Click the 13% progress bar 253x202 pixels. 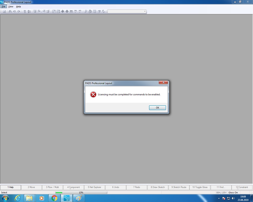(81, 192)
